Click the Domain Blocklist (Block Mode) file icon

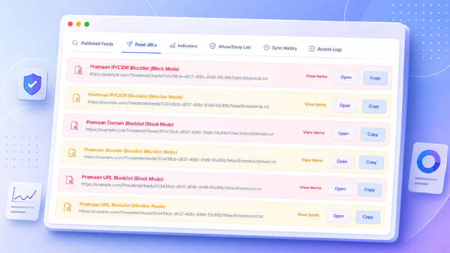click(x=74, y=125)
